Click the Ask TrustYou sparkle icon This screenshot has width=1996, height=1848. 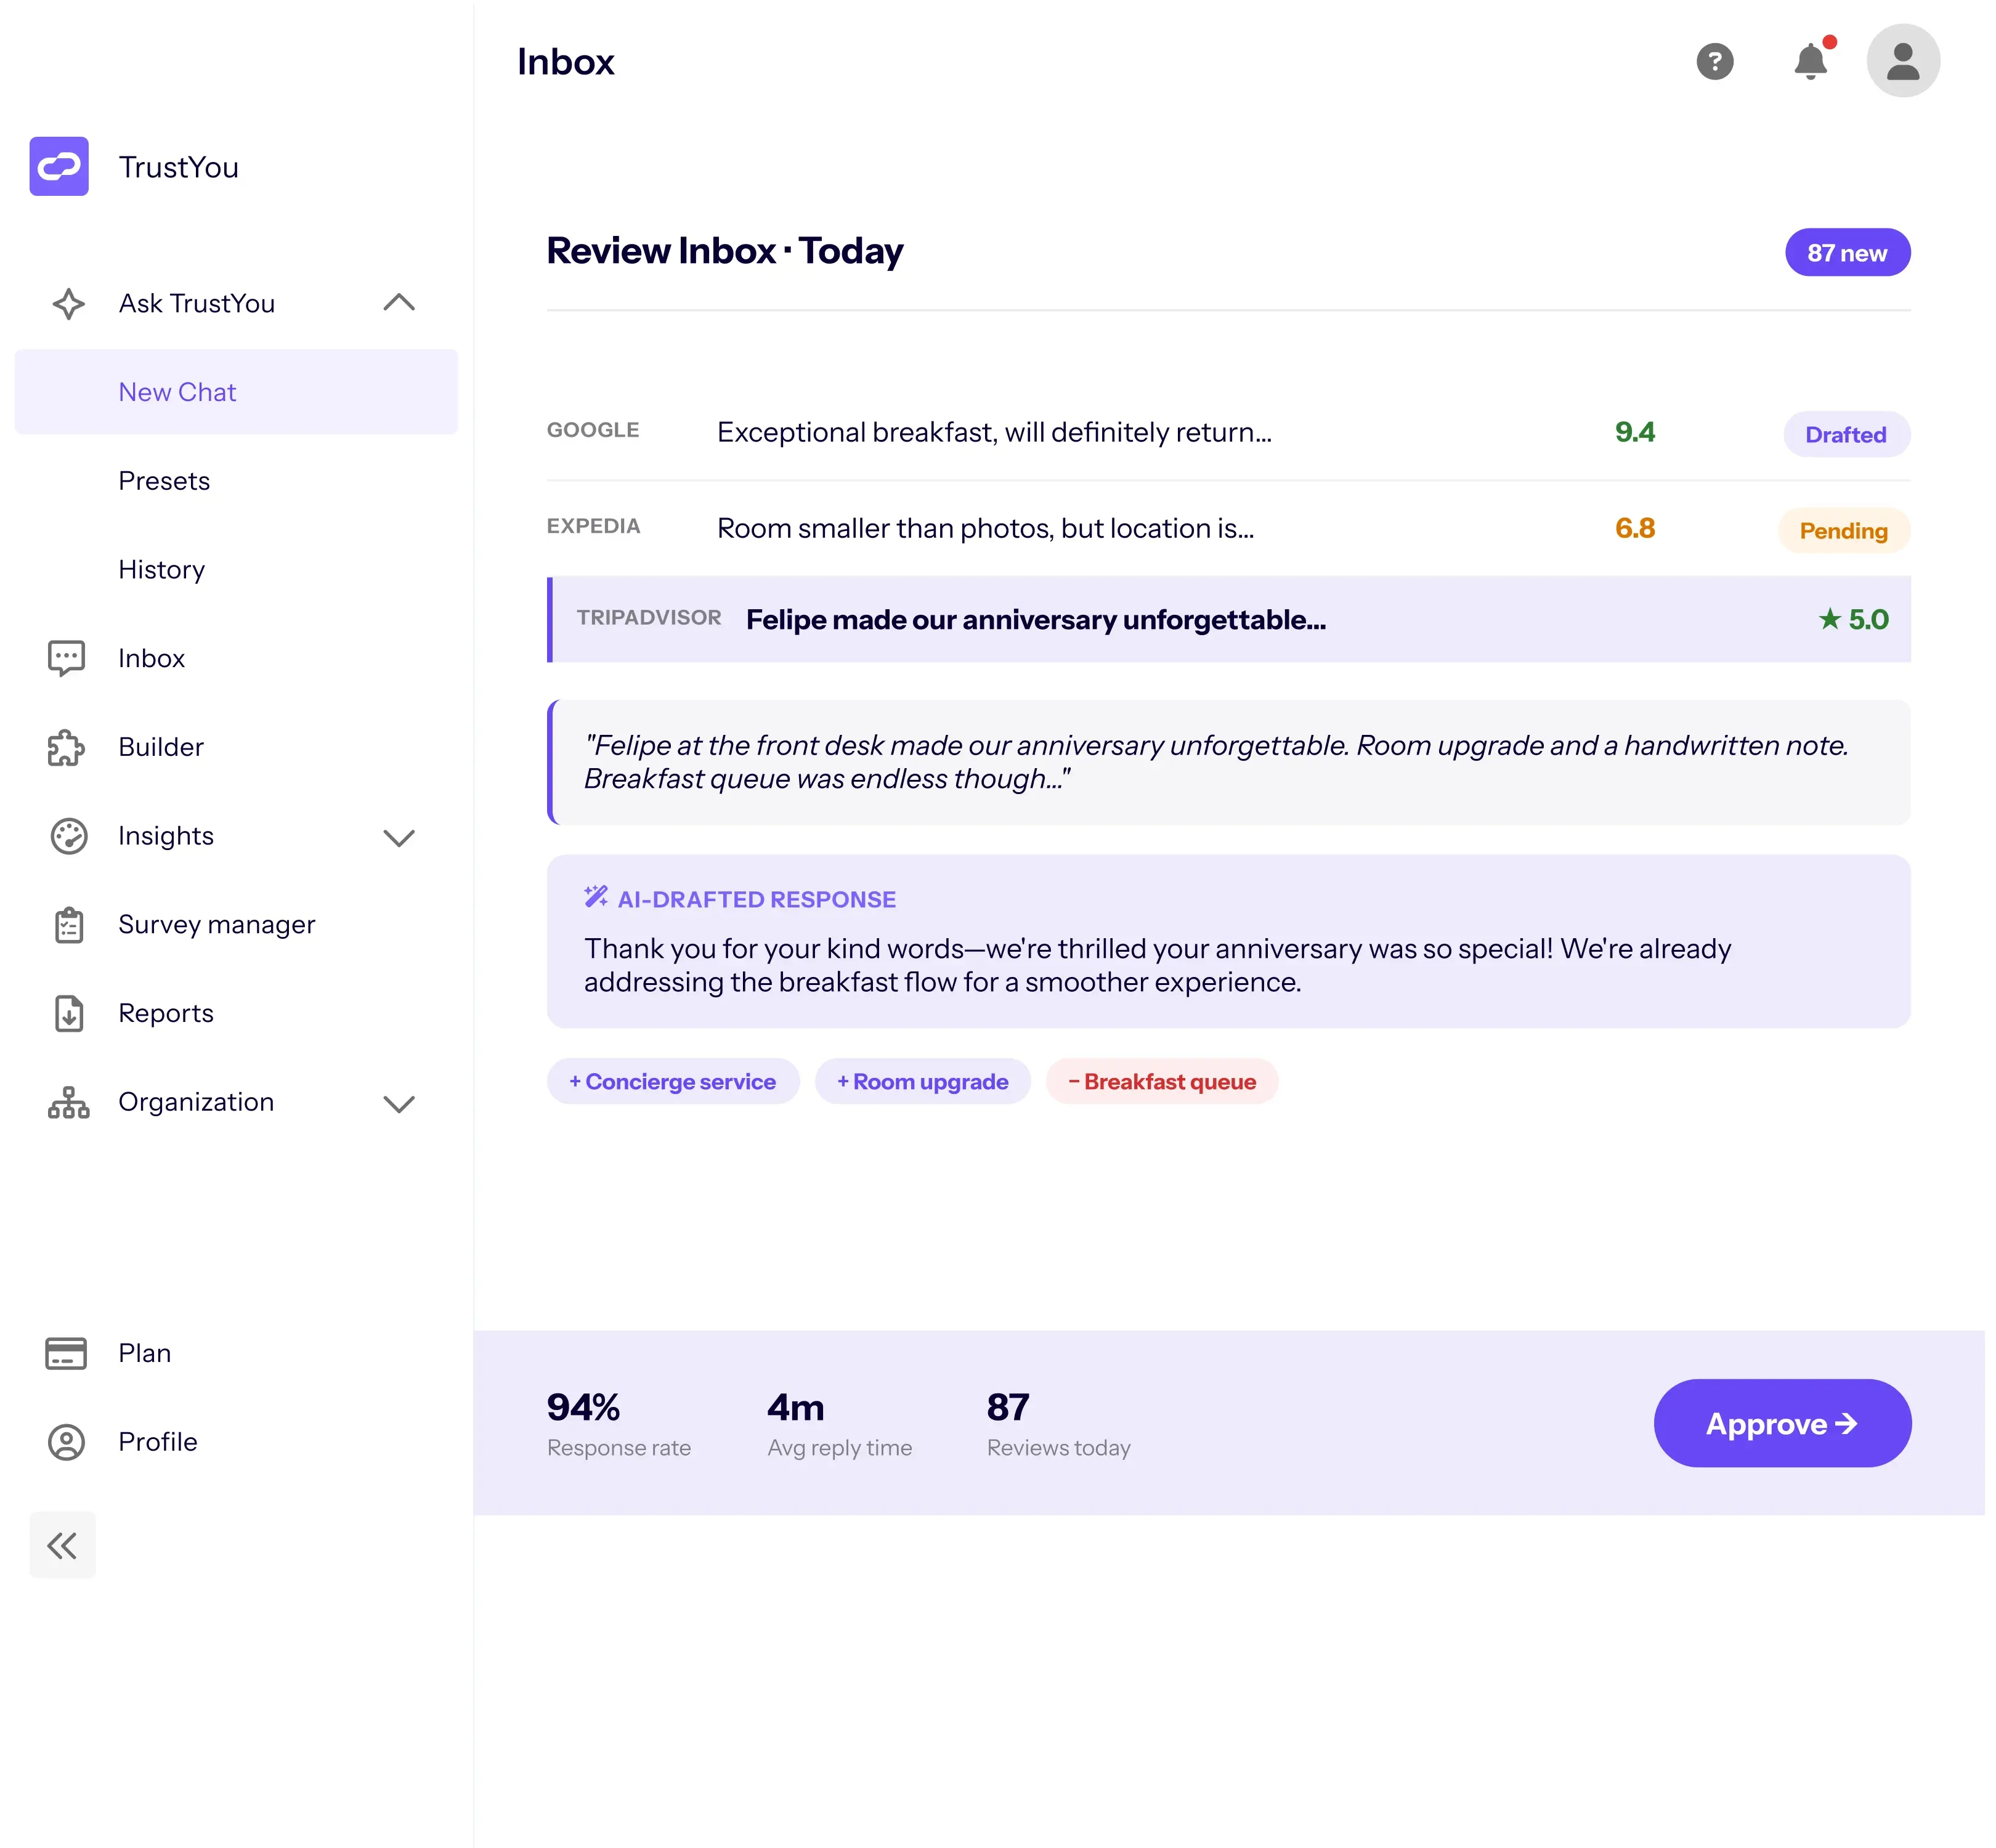tap(68, 304)
